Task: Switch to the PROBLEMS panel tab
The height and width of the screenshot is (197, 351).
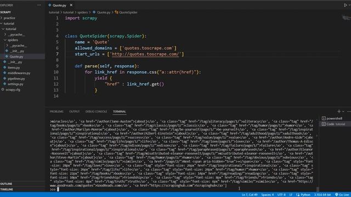Action: [56, 112]
